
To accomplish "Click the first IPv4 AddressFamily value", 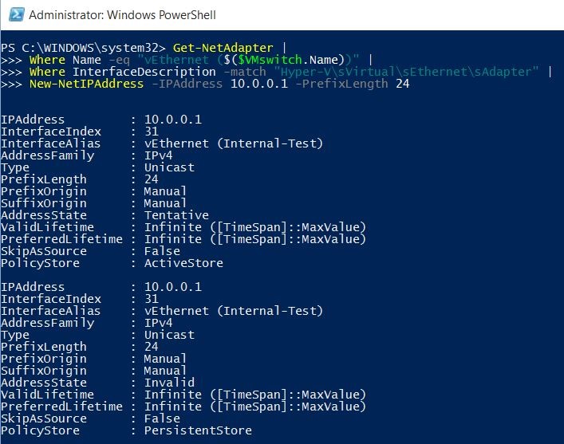I will click(x=158, y=155).
